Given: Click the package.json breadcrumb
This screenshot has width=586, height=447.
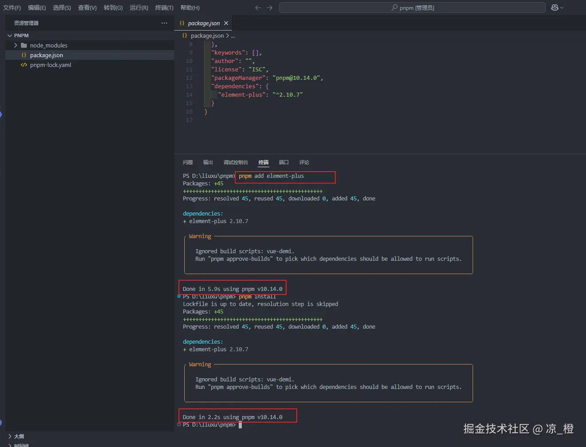Looking at the screenshot, I should point(207,35).
